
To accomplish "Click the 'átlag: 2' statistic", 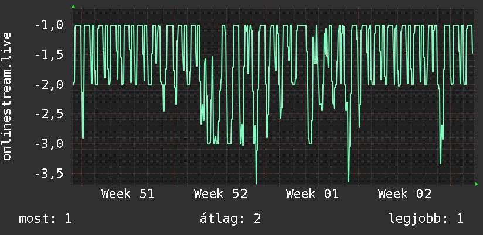I will (230, 219).
